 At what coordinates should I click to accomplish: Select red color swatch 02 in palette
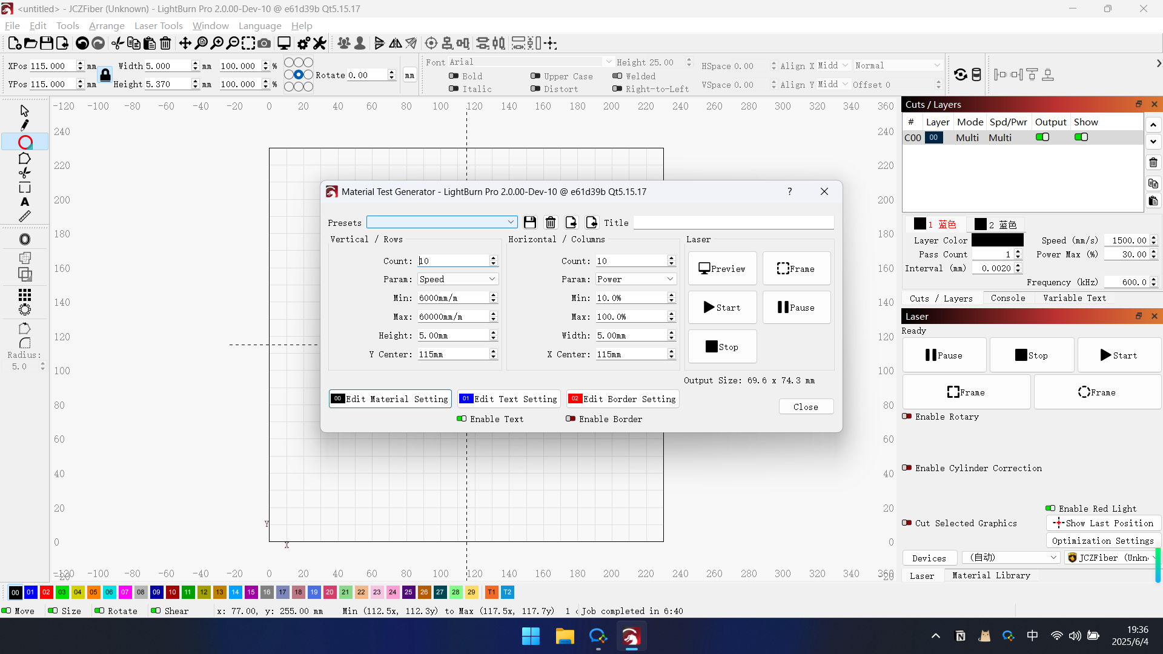click(47, 592)
